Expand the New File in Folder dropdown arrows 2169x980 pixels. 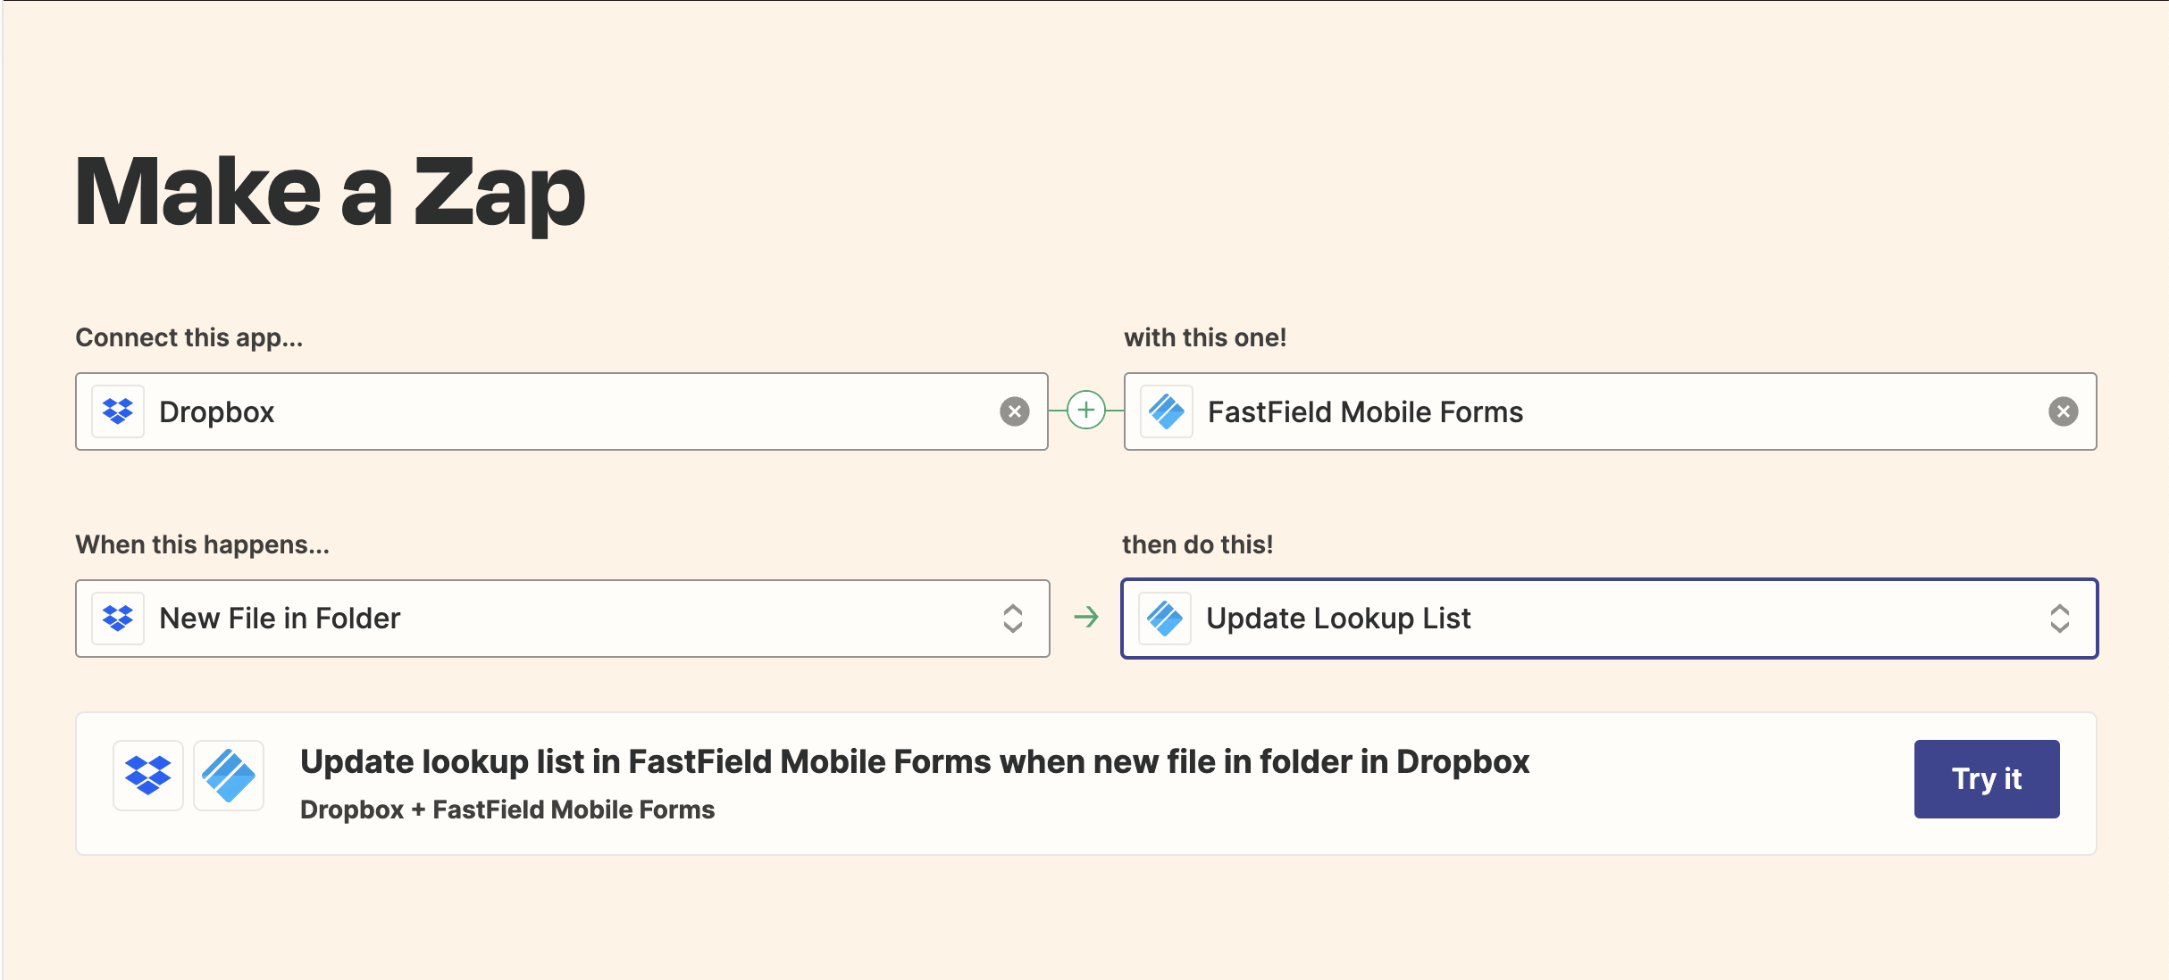(x=1012, y=619)
